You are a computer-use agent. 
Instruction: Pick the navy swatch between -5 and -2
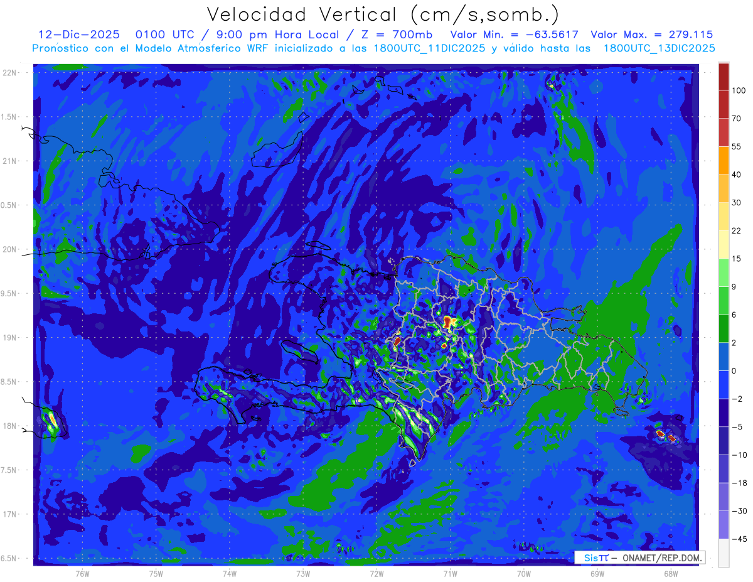(724, 412)
